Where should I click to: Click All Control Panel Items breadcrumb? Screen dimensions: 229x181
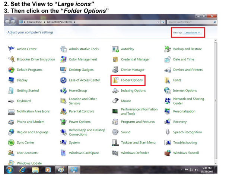[60, 22]
